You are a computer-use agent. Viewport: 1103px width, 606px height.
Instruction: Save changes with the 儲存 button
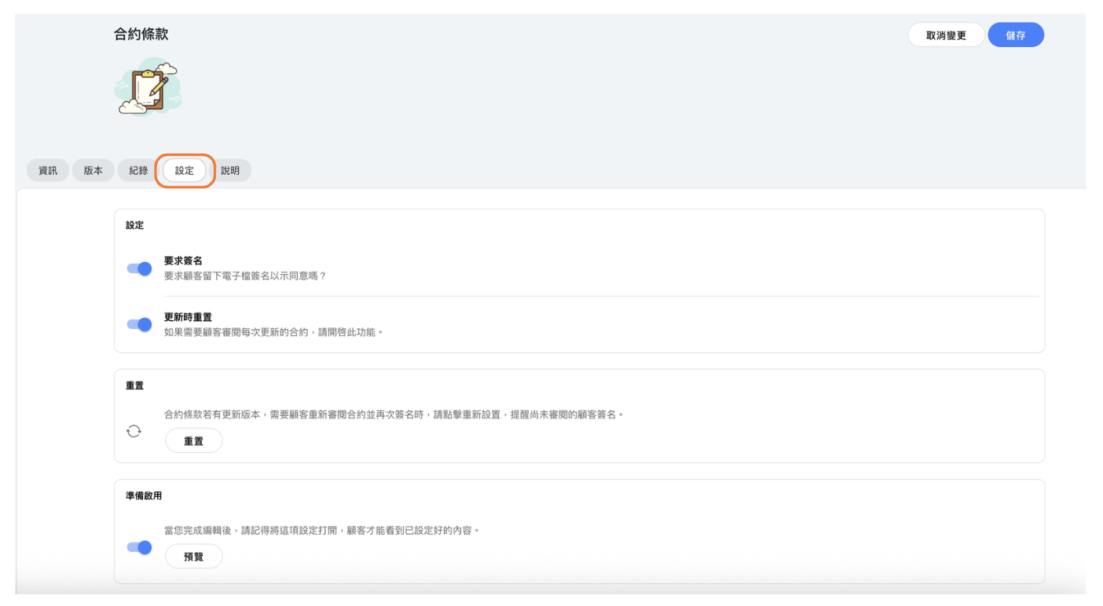1015,35
